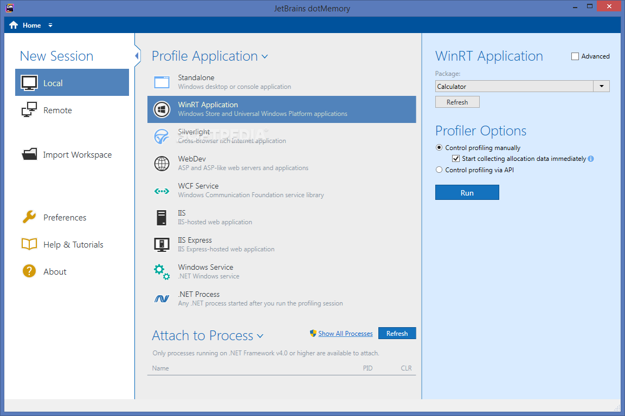Sort process list by PID column
Screen dimensions: 625x416
coord(368,368)
